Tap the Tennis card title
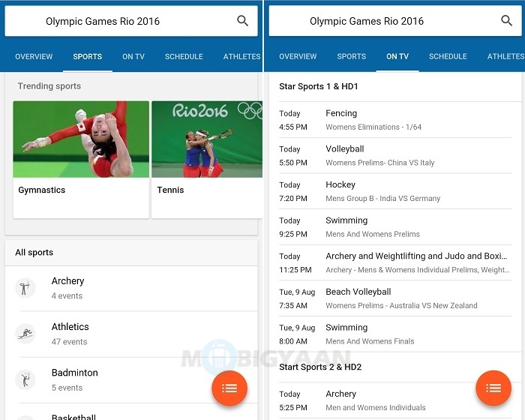The height and width of the screenshot is (420, 525). pos(170,190)
